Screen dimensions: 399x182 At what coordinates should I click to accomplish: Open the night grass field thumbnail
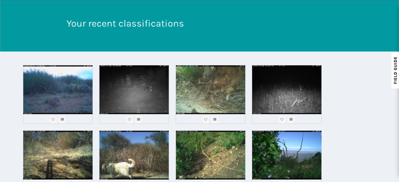[287, 90]
